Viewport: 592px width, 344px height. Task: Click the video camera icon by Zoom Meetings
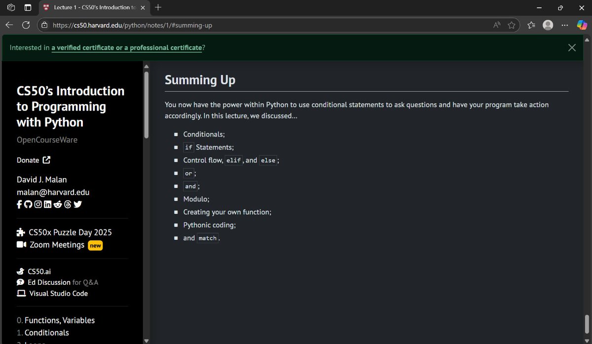coord(21,245)
